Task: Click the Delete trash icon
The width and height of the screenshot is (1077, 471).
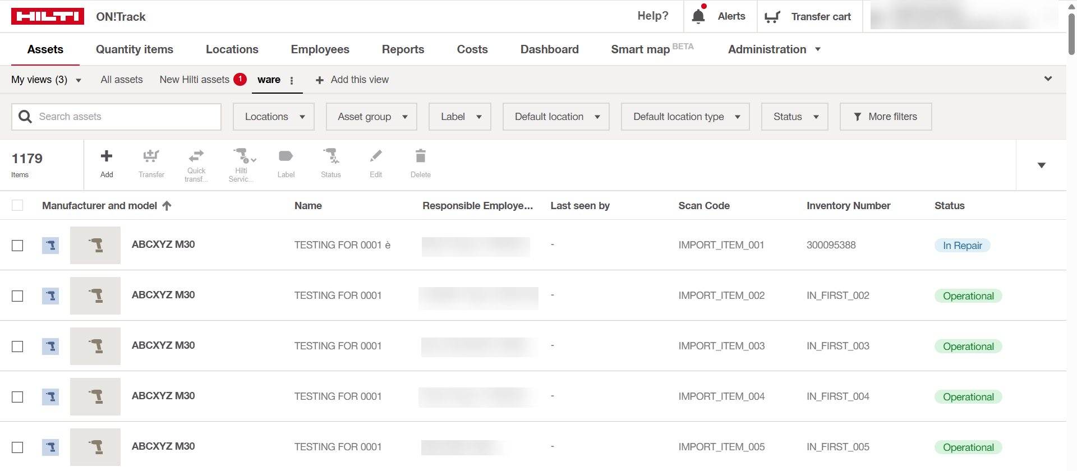Action: click(420, 156)
